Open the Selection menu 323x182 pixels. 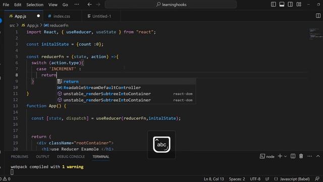coord(35,5)
